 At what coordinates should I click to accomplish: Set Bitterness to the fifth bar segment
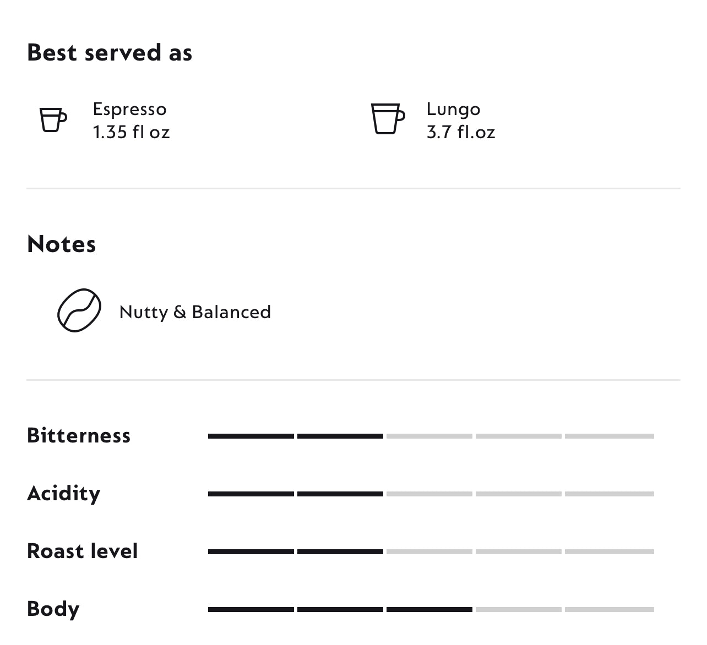click(609, 436)
